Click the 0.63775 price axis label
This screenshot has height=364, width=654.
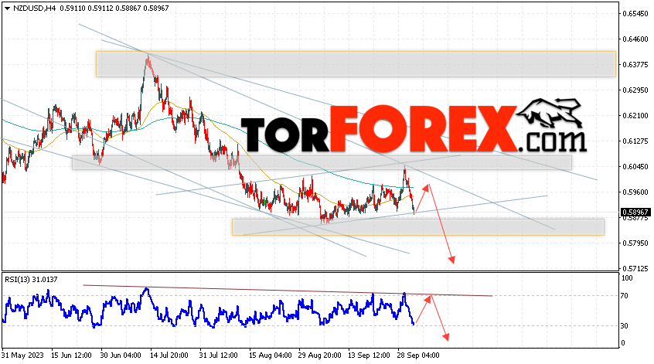coord(635,65)
